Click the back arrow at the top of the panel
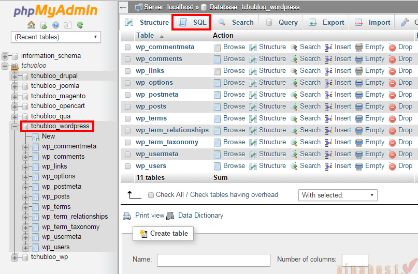The height and width of the screenshot is (274, 418). click(x=123, y=7)
